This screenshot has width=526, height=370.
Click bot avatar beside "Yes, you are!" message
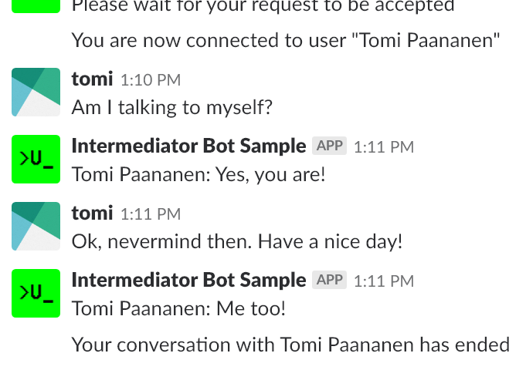(x=36, y=159)
